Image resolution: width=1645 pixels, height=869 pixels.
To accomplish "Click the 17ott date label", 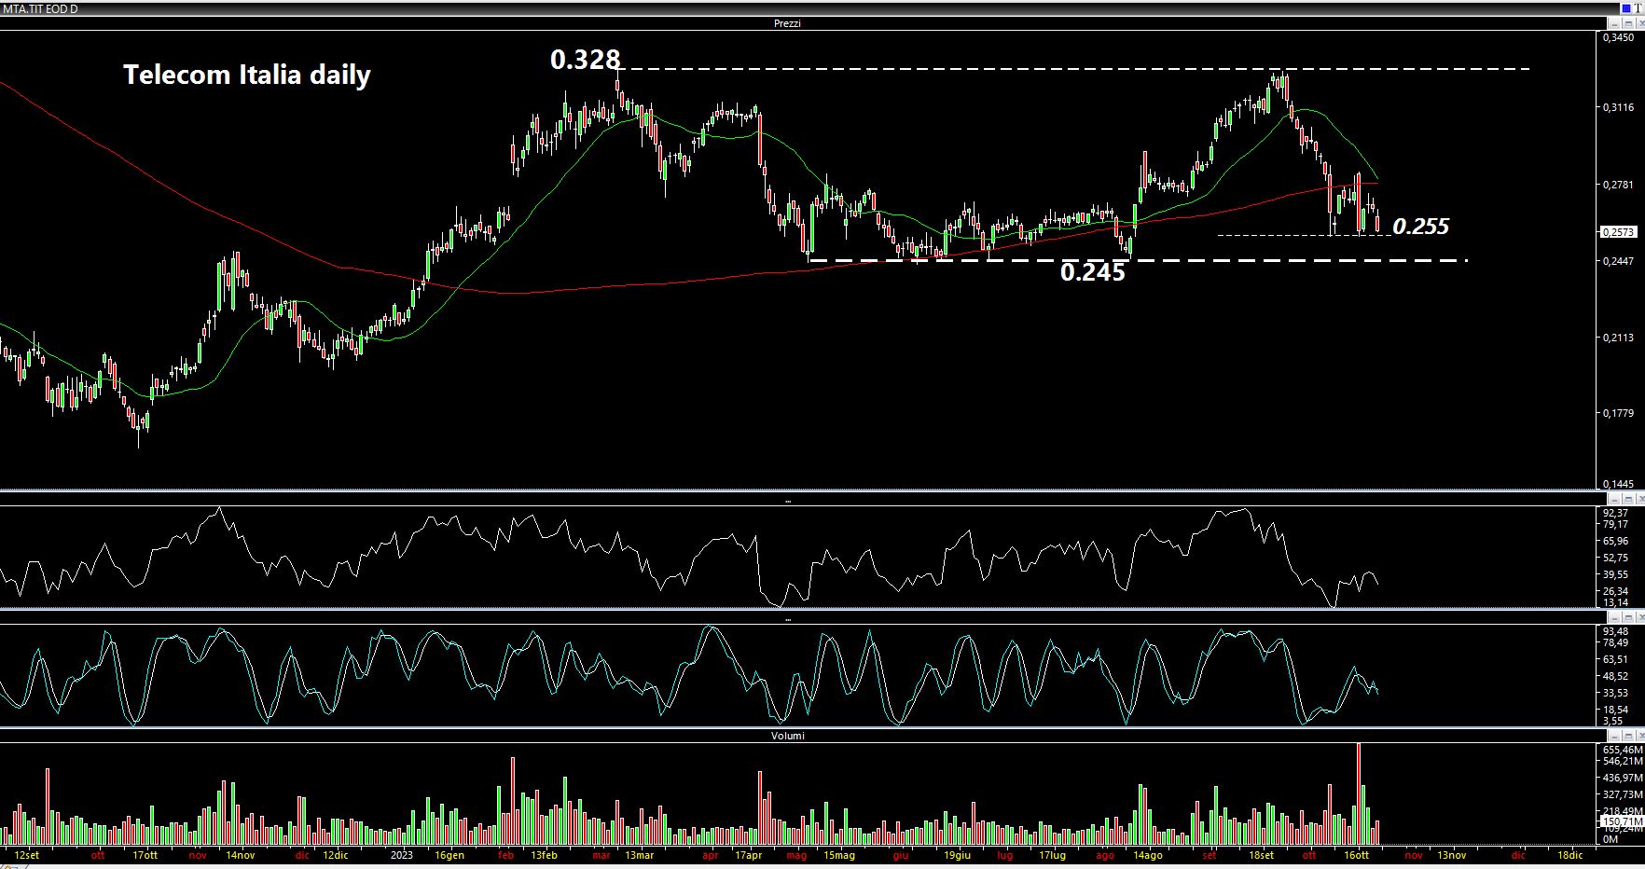I will coord(145,855).
